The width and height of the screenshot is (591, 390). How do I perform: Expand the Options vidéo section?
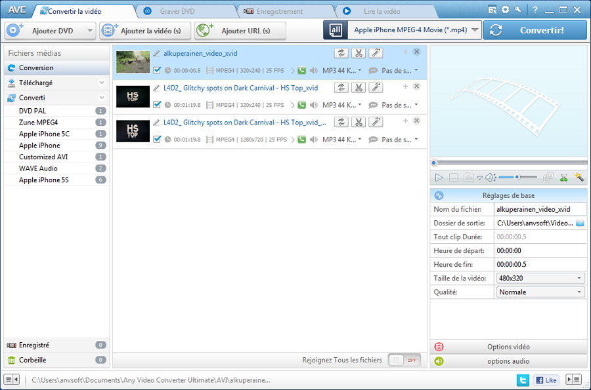click(x=508, y=347)
